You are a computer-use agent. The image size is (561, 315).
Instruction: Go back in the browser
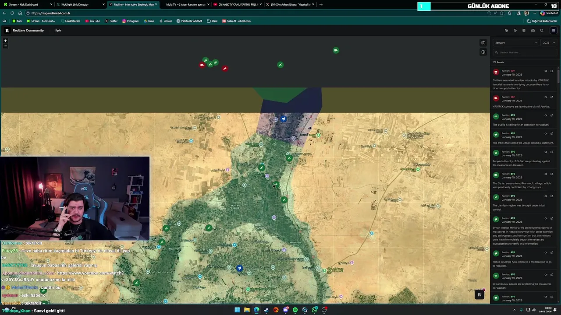[x=4, y=13]
